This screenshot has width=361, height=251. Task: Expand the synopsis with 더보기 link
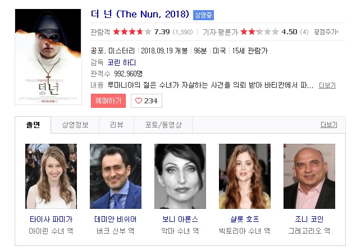coord(327,85)
